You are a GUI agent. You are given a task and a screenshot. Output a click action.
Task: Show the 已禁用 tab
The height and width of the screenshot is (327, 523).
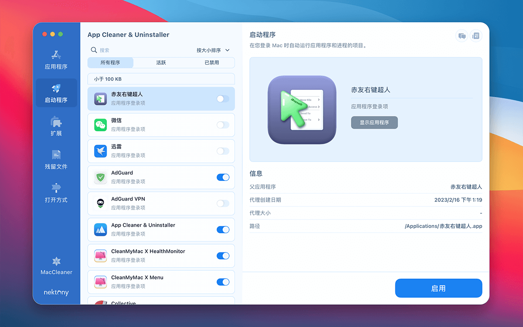click(212, 63)
